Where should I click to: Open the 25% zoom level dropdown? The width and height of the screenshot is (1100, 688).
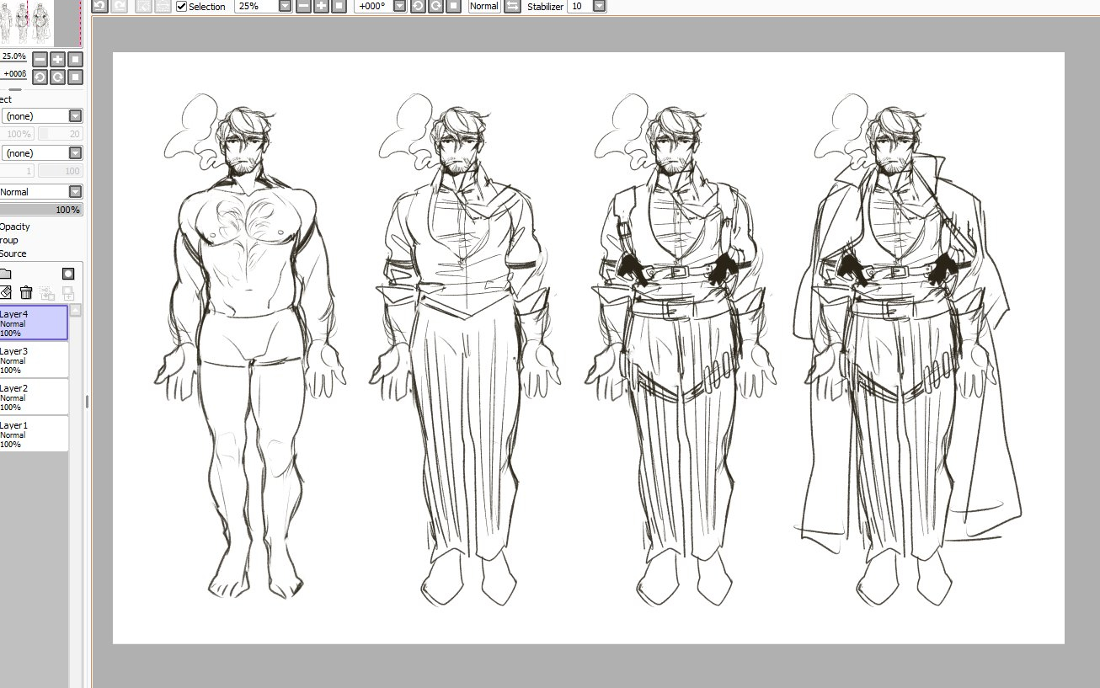[285, 6]
